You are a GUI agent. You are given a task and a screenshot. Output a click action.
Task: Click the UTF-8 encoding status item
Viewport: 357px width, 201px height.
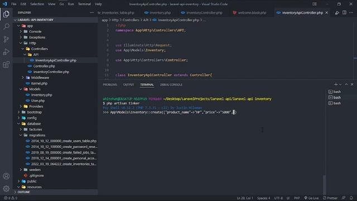(x=278, y=198)
